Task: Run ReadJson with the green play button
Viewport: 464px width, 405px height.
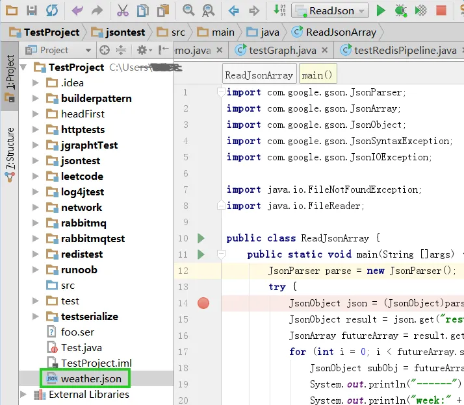Action: point(381,10)
